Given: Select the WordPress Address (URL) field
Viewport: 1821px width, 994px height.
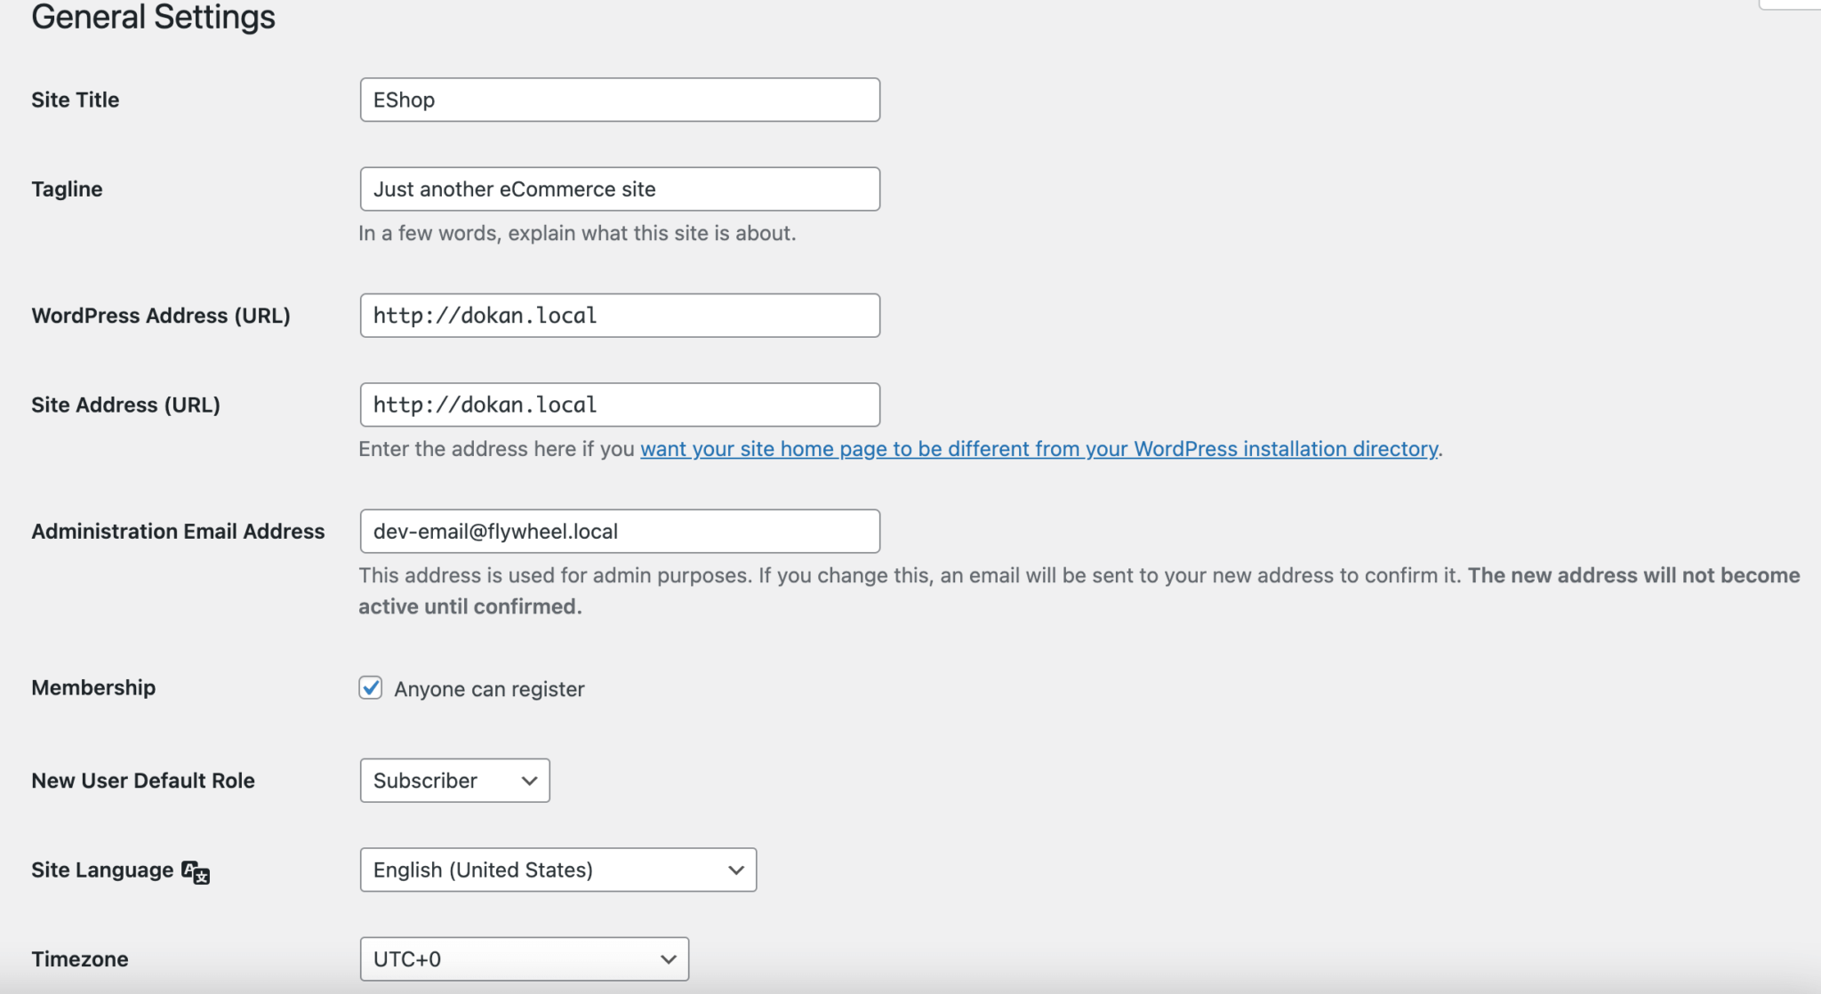Looking at the screenshot, I should point(618,315).
